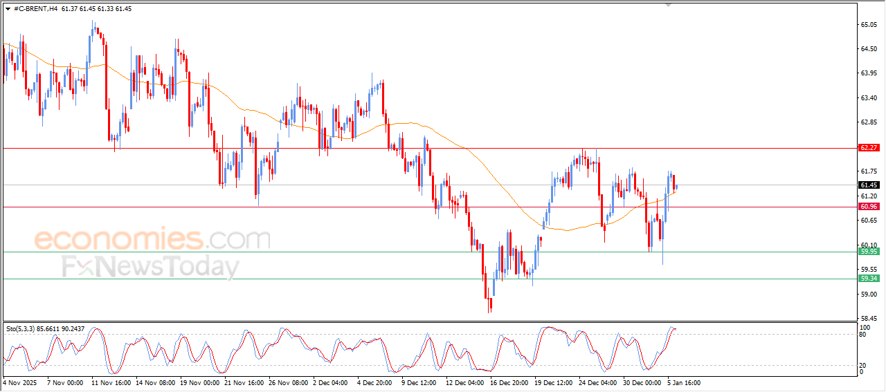The height and width of the screenshot is (392, 886).
Task: Click the 2 Dec 04:00 time label
Action: coord(329,382)
